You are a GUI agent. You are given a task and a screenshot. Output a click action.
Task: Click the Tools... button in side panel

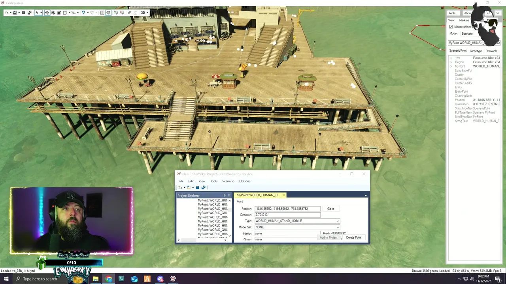pyautogui.click(x=453, y=13)
